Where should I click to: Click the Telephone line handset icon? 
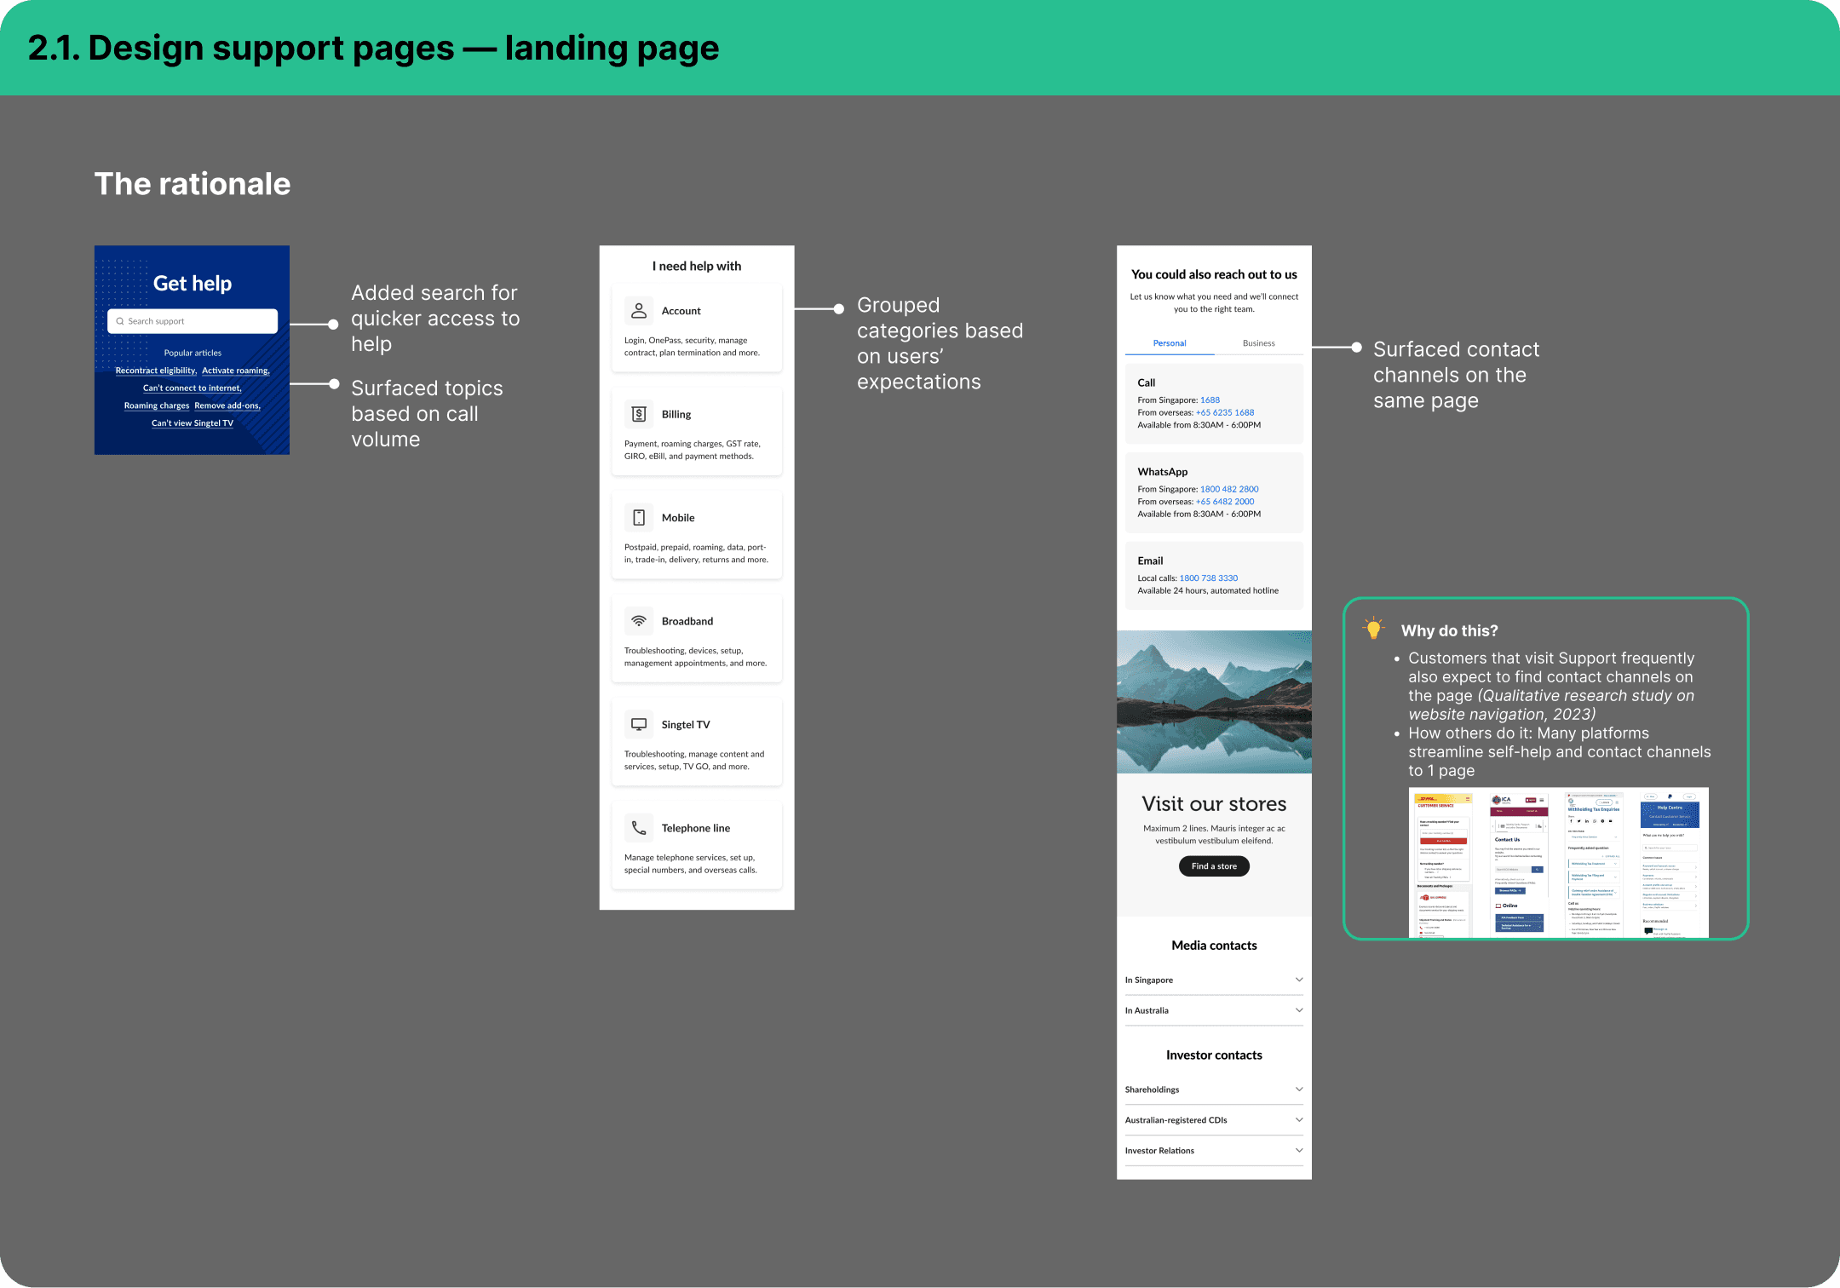[x=638, y=828]
